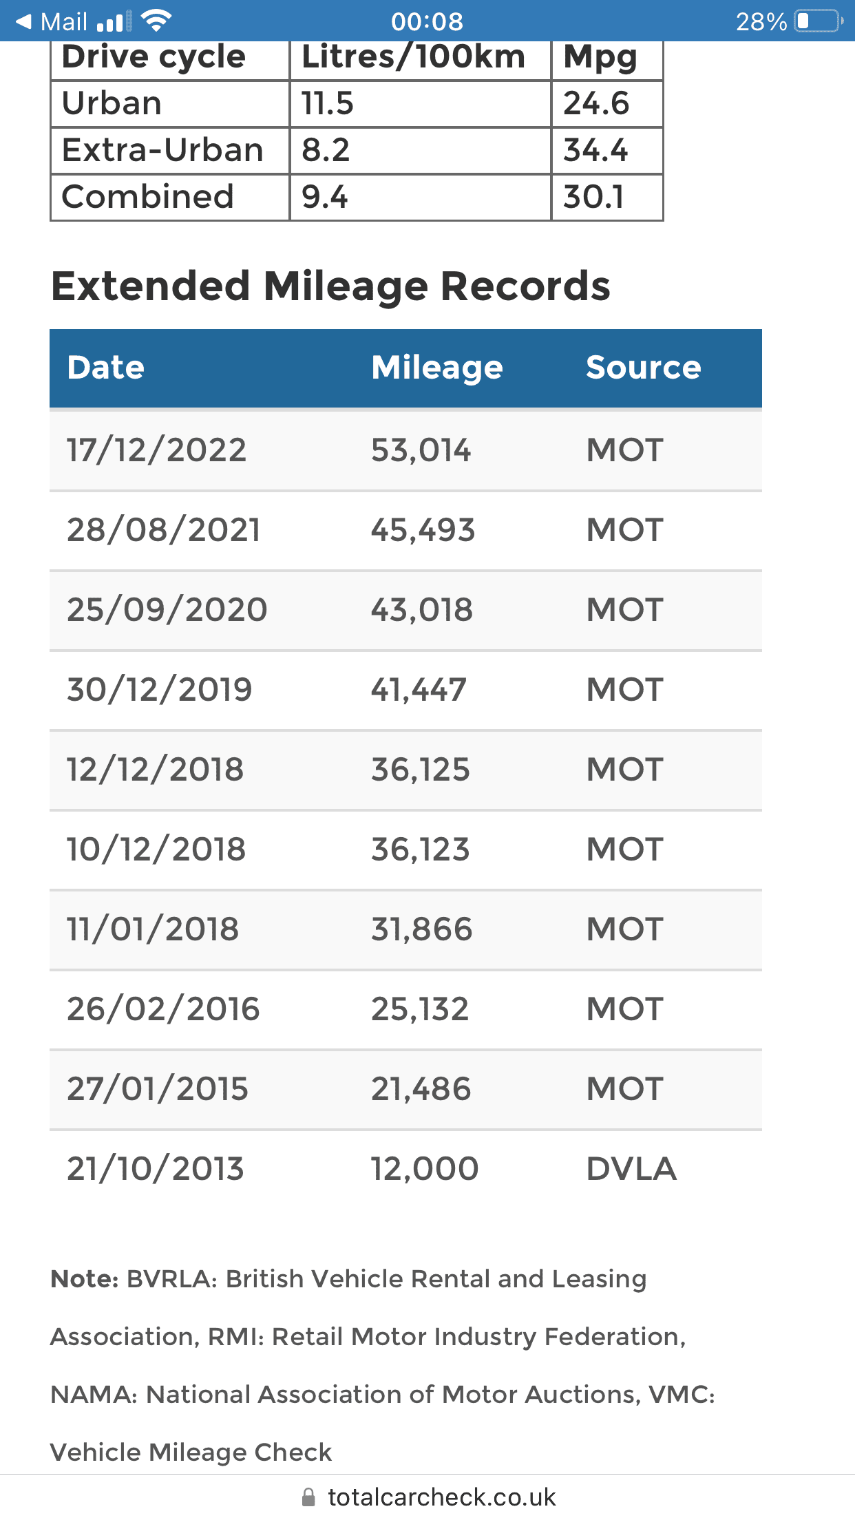
Task: Select the Mileage column header
Action: [437, 368]
